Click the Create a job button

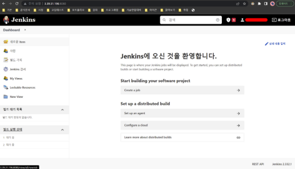pyautogui.click(x=182, y=90)
